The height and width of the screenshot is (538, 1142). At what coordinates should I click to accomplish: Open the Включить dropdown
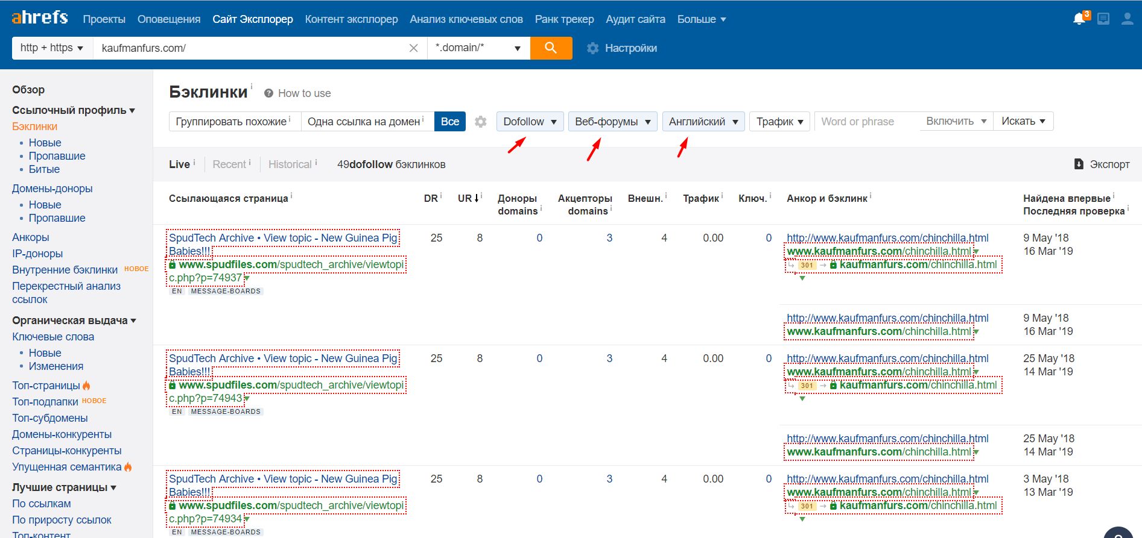(x=956, y=121)
